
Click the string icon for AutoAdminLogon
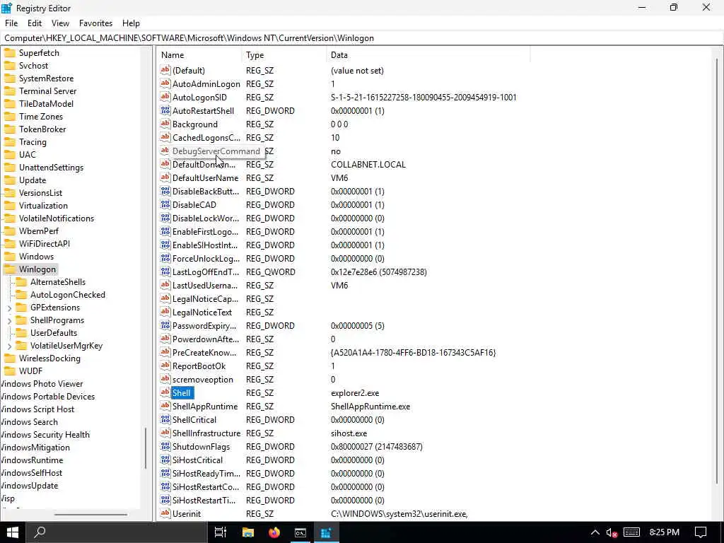click(x=165, y=83)
